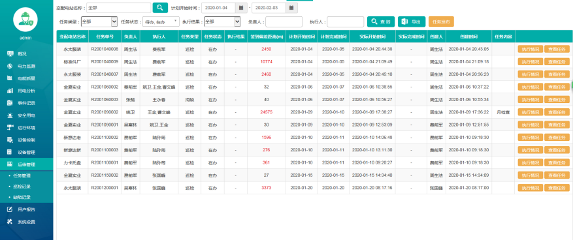
Task: Click station name 标准件厂 in the table
Action: (72, 62)
